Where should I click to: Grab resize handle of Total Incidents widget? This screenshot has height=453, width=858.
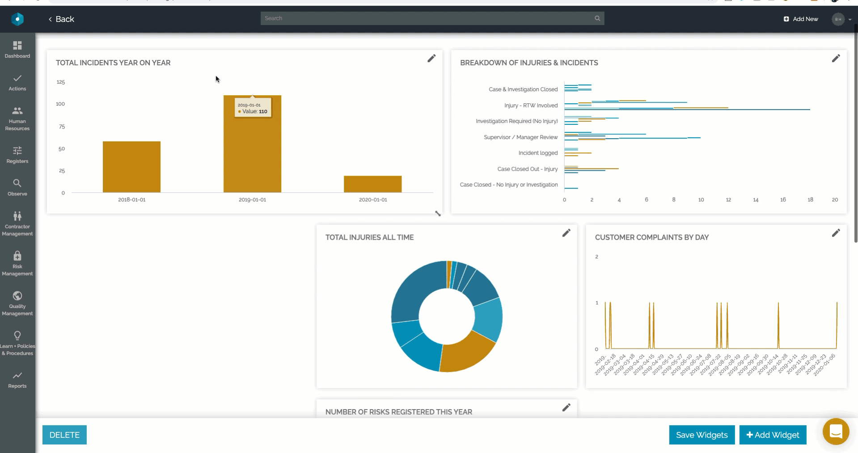click(x=438, y=214)
